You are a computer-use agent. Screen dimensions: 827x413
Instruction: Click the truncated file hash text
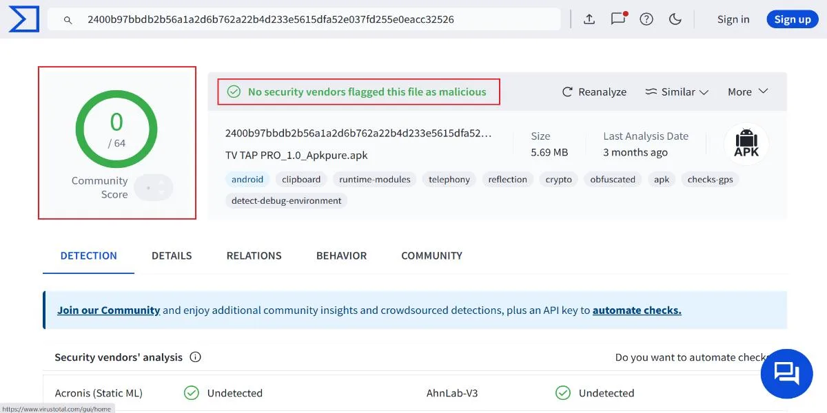[358, 134]
